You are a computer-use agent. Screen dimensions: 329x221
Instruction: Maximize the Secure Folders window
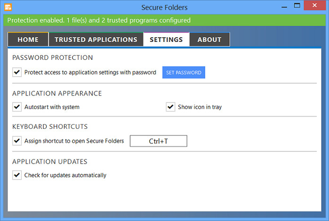coord(297,6)
